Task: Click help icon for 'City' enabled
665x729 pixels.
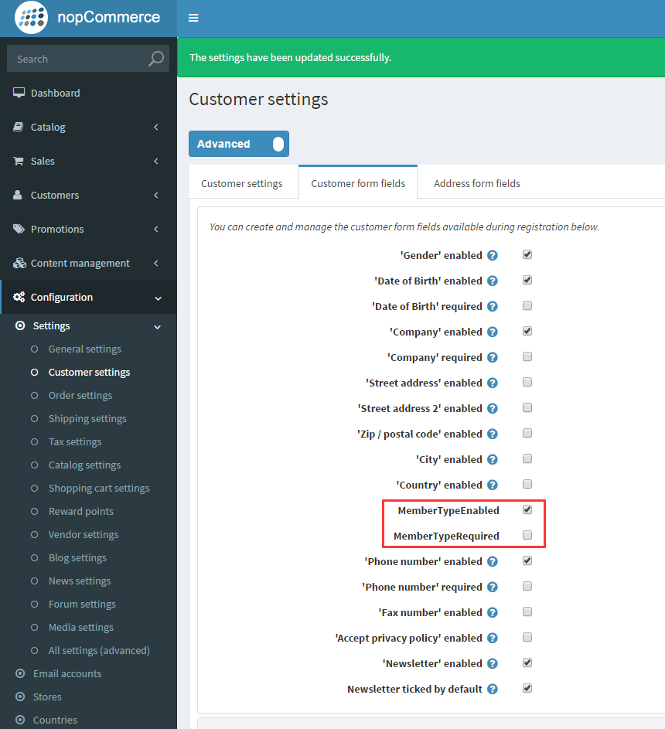Action: (x=493, y=459)
